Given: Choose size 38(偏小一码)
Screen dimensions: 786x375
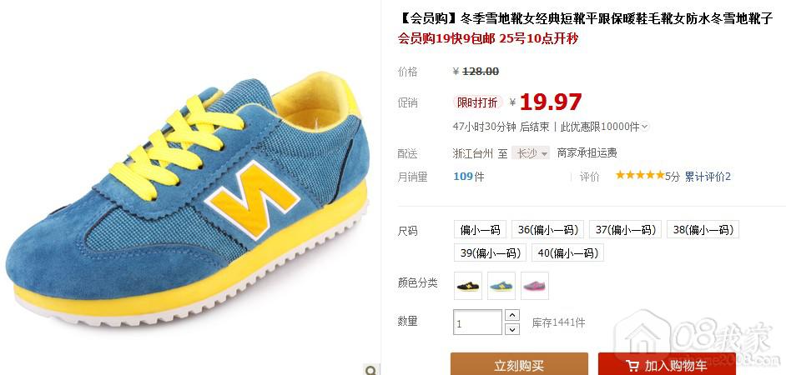Looking at the screenshot, I should (703, 229).
